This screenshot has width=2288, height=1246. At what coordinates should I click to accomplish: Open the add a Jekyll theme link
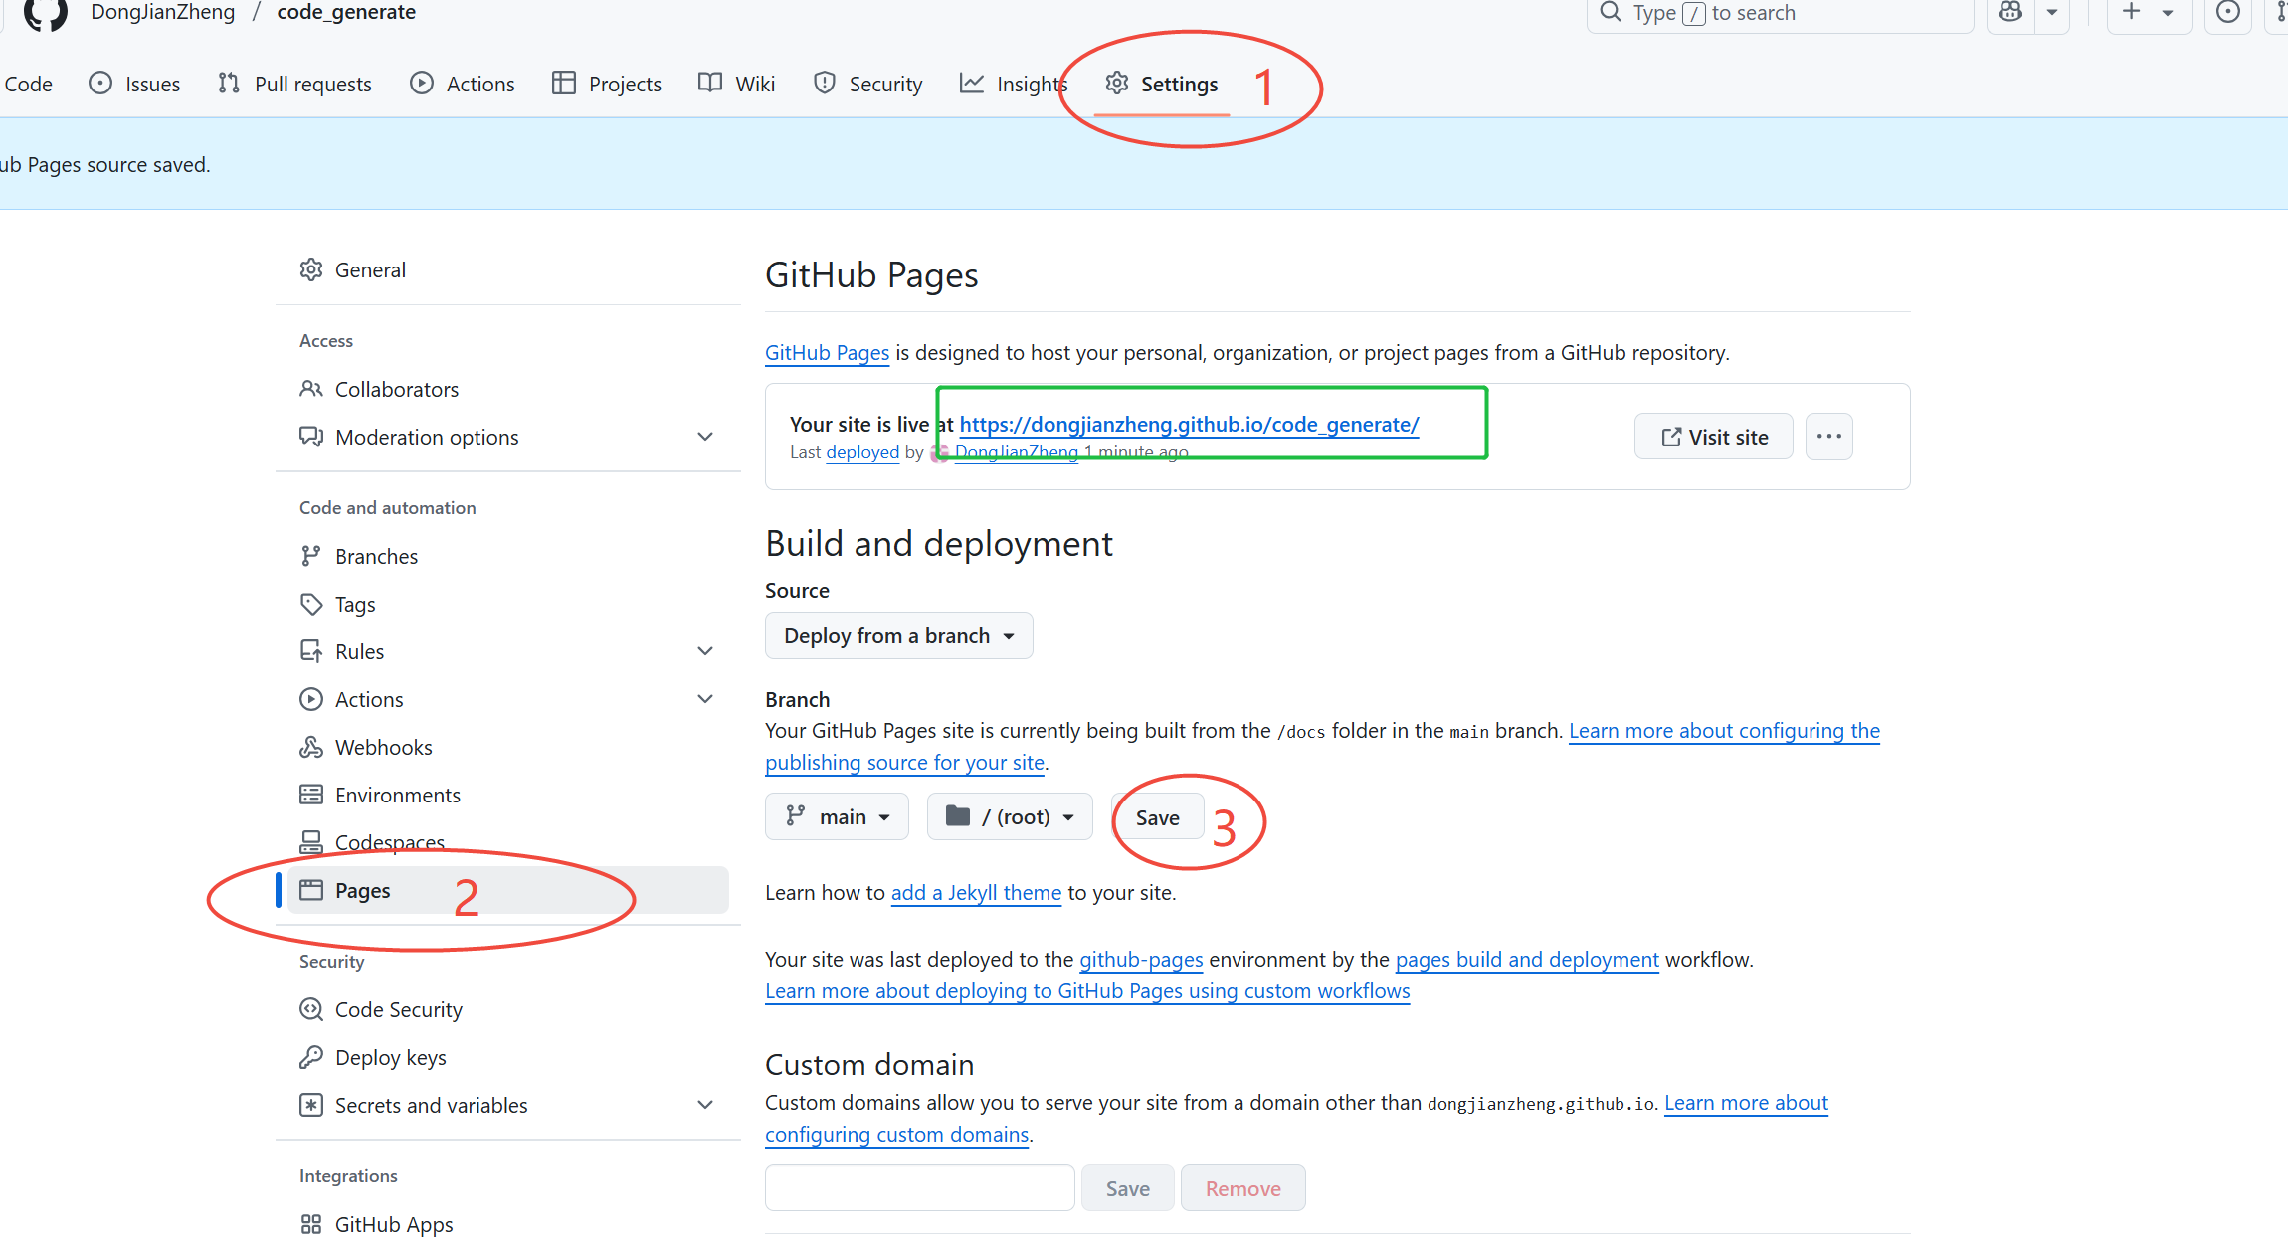point(975,892)
